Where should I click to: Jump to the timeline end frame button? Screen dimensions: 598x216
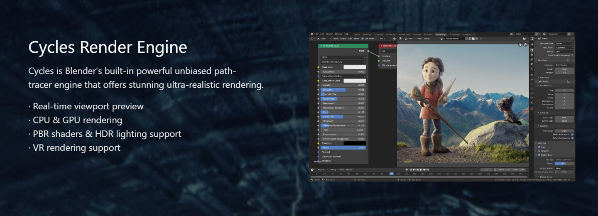[x=427, y=169]
